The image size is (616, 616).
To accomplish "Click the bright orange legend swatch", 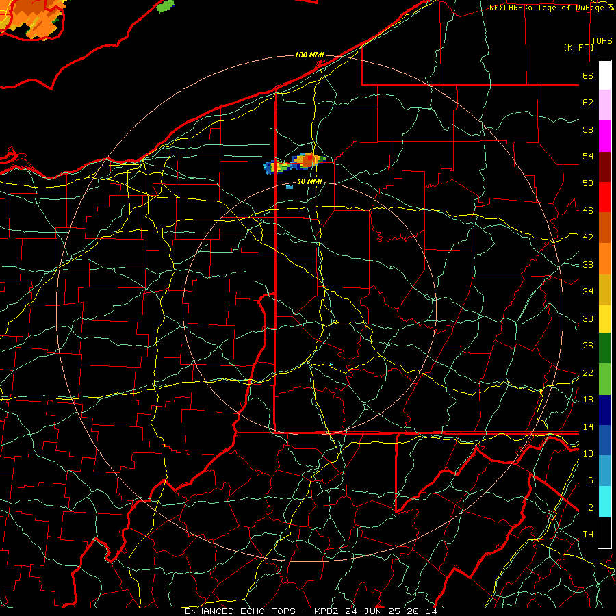I will pos(604,259).
